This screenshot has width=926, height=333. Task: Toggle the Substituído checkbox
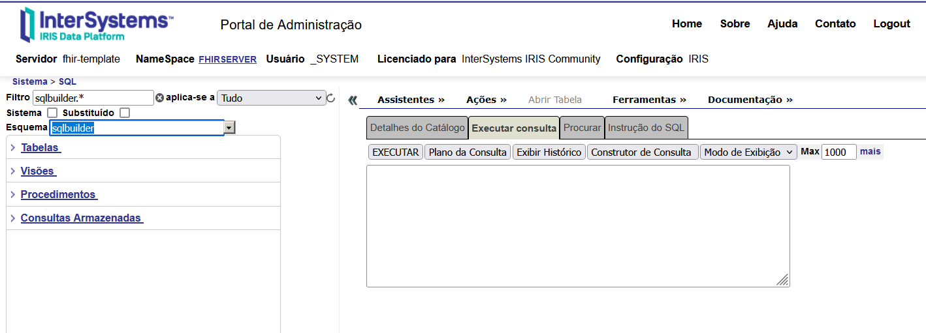125,113
